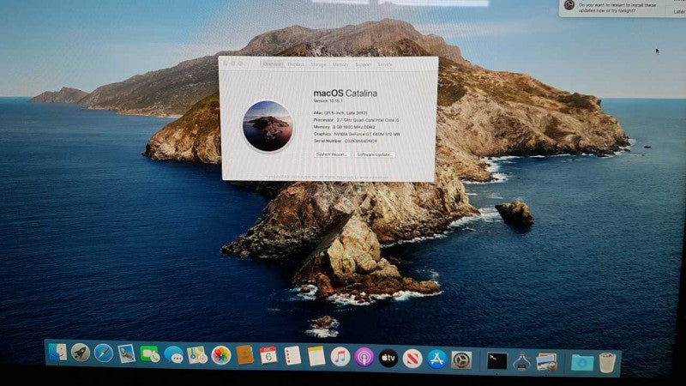Open Downloads folder stack in Dock

click(x=582, y=363)
